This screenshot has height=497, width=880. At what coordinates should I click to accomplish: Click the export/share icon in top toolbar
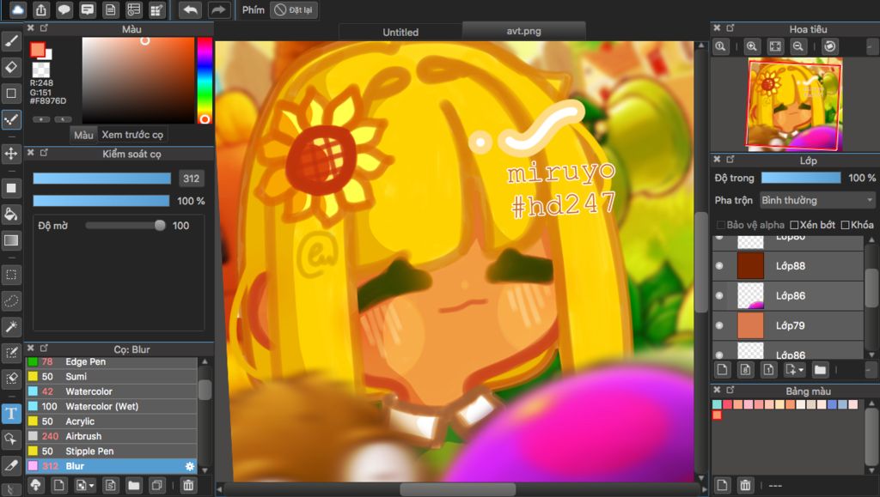click(x=41, y=9)
